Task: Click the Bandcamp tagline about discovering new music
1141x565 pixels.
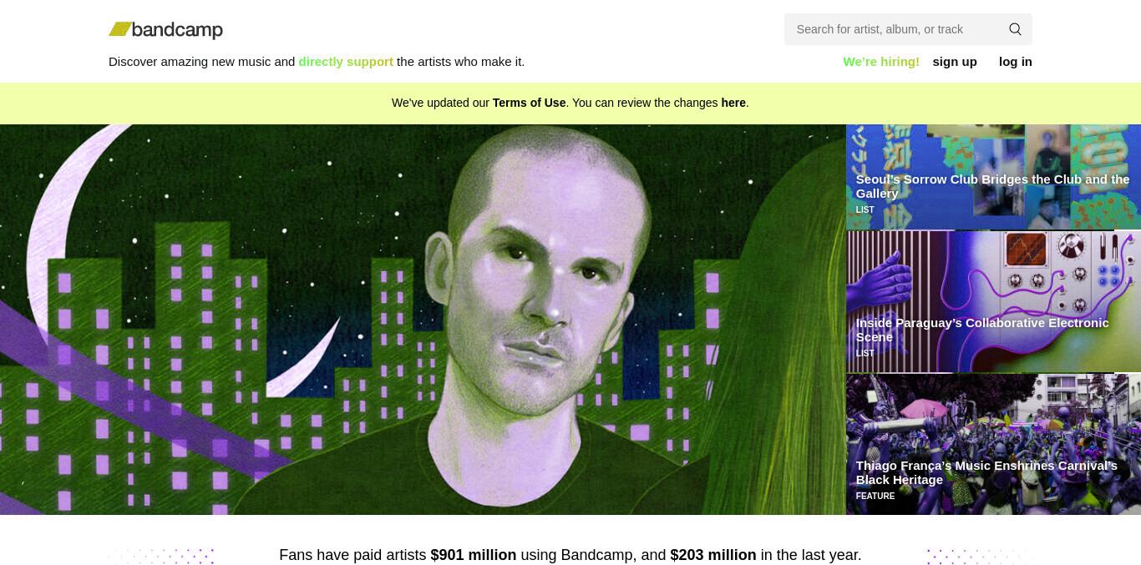Action: (317, 62)
